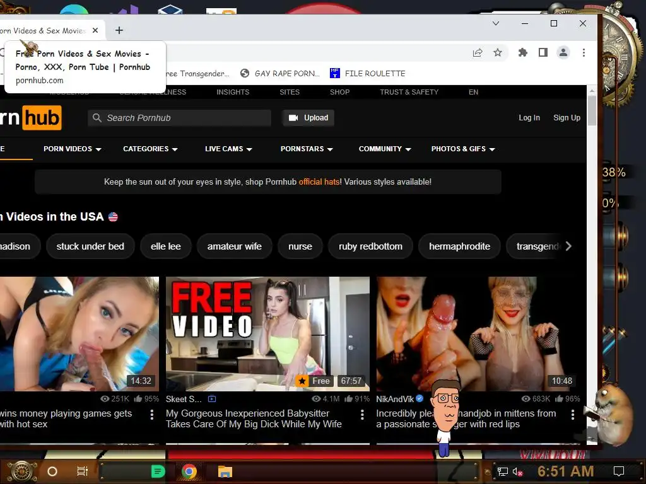This screenshot has height=484, width=646.
Task: Click the magnifier icon in search box
Action: click(97, 118)
